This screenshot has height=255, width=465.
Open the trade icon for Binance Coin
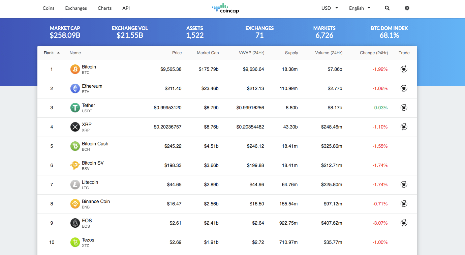click(404, 204)
